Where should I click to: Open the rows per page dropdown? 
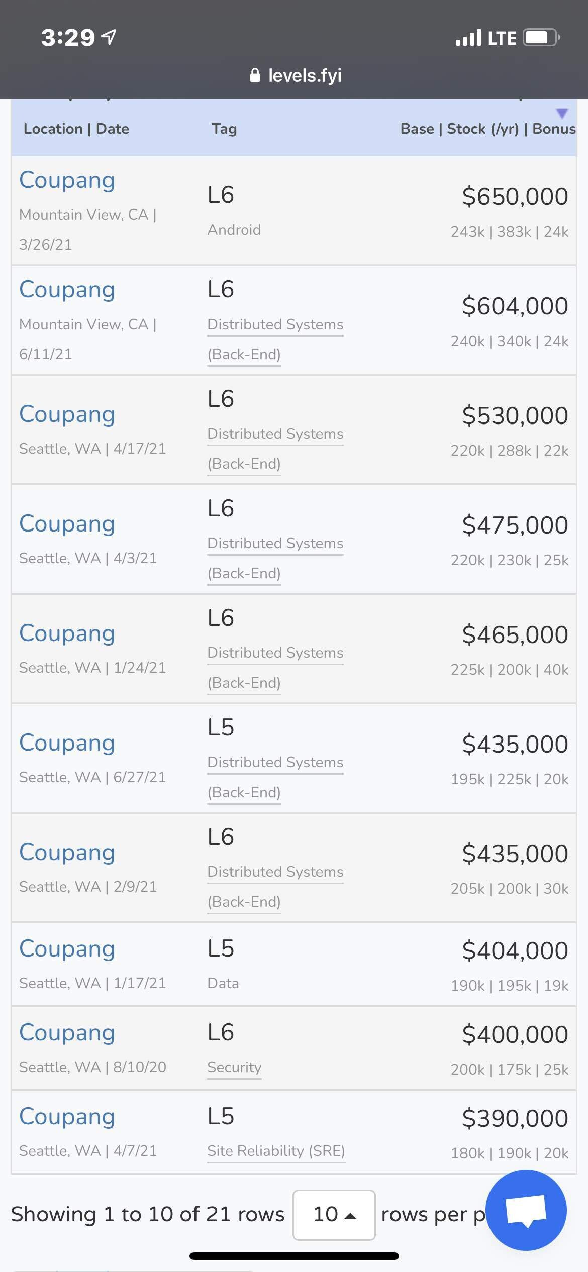pos(334,1215)
